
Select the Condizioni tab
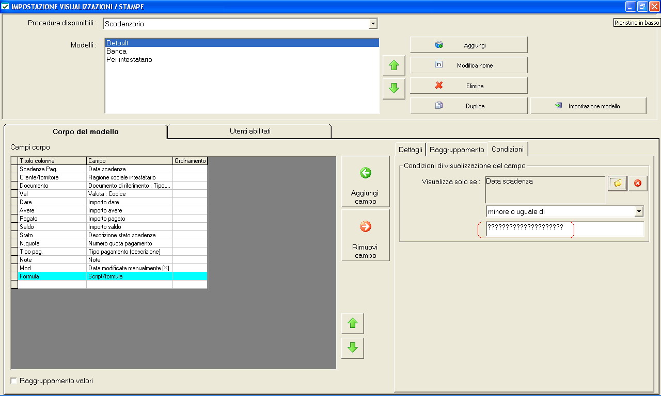(508, 149)
